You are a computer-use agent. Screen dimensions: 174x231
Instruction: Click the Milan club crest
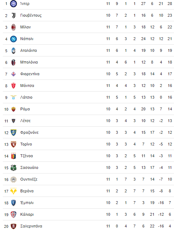click(13, 27)
